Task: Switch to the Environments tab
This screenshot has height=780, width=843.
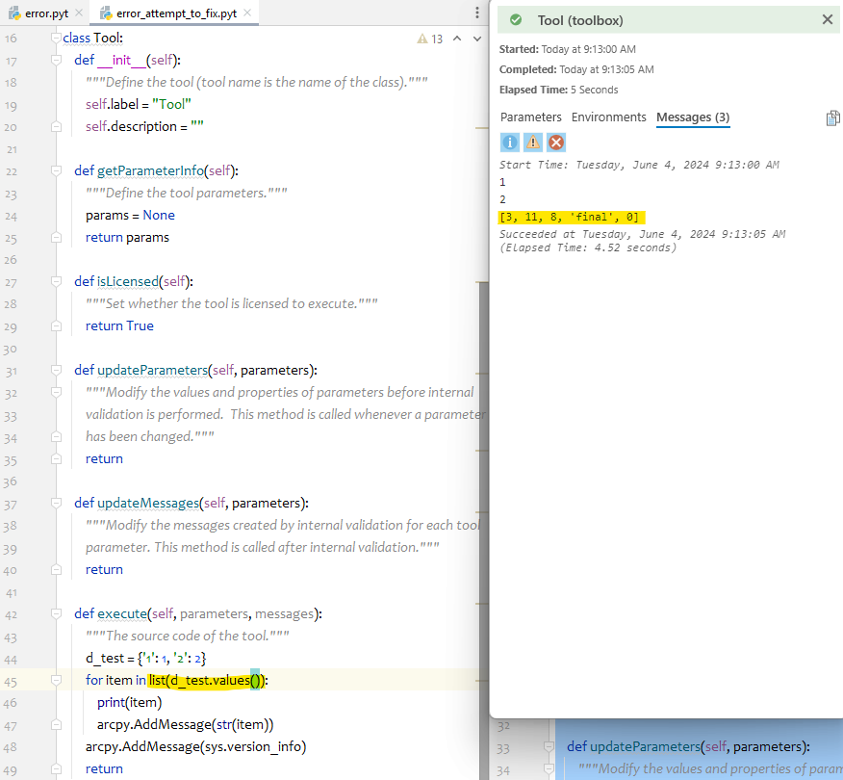Action: [x=606, y=117]
